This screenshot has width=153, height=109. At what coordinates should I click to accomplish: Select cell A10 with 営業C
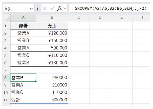23,93
